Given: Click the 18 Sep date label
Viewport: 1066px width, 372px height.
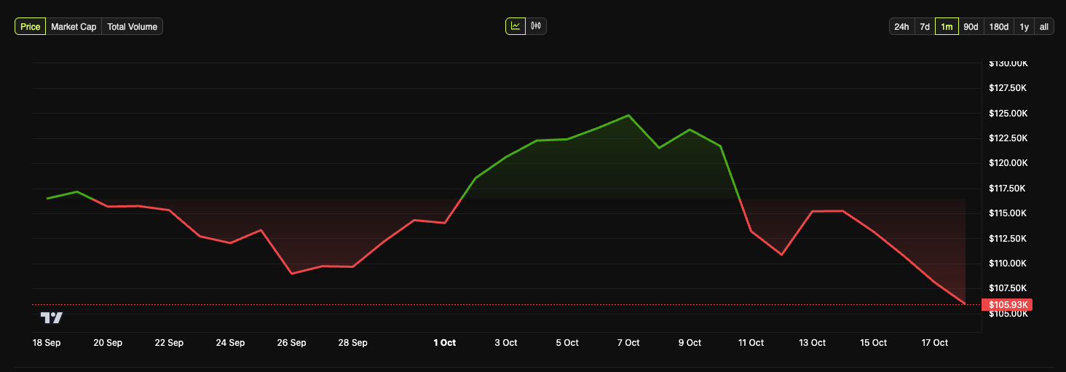Looking at the screenshot, I should (47, 342).
